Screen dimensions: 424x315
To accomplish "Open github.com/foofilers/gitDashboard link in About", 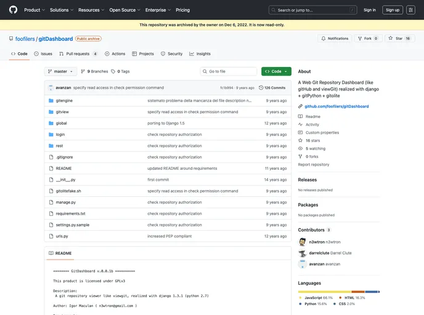I will tap(336, 106).
